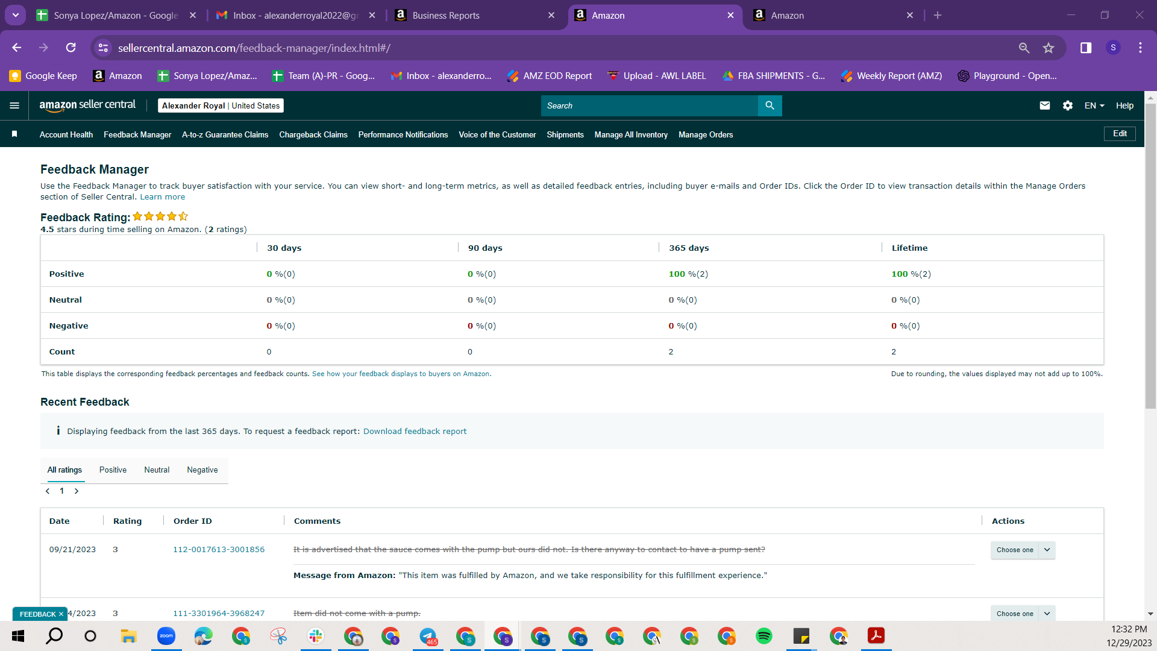Open Voice of the Customer
1157x651 pixels.
tap(497, 134)
